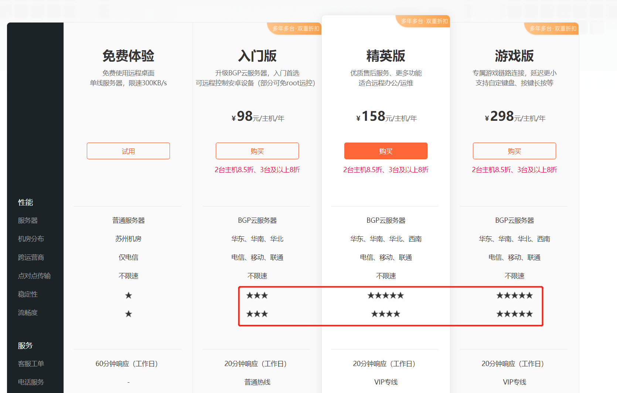Click VIP专线 cell in 精英版 column
The width and height of the screenshot is (617, 393).
pyautogui.click(x=386, y=382)
